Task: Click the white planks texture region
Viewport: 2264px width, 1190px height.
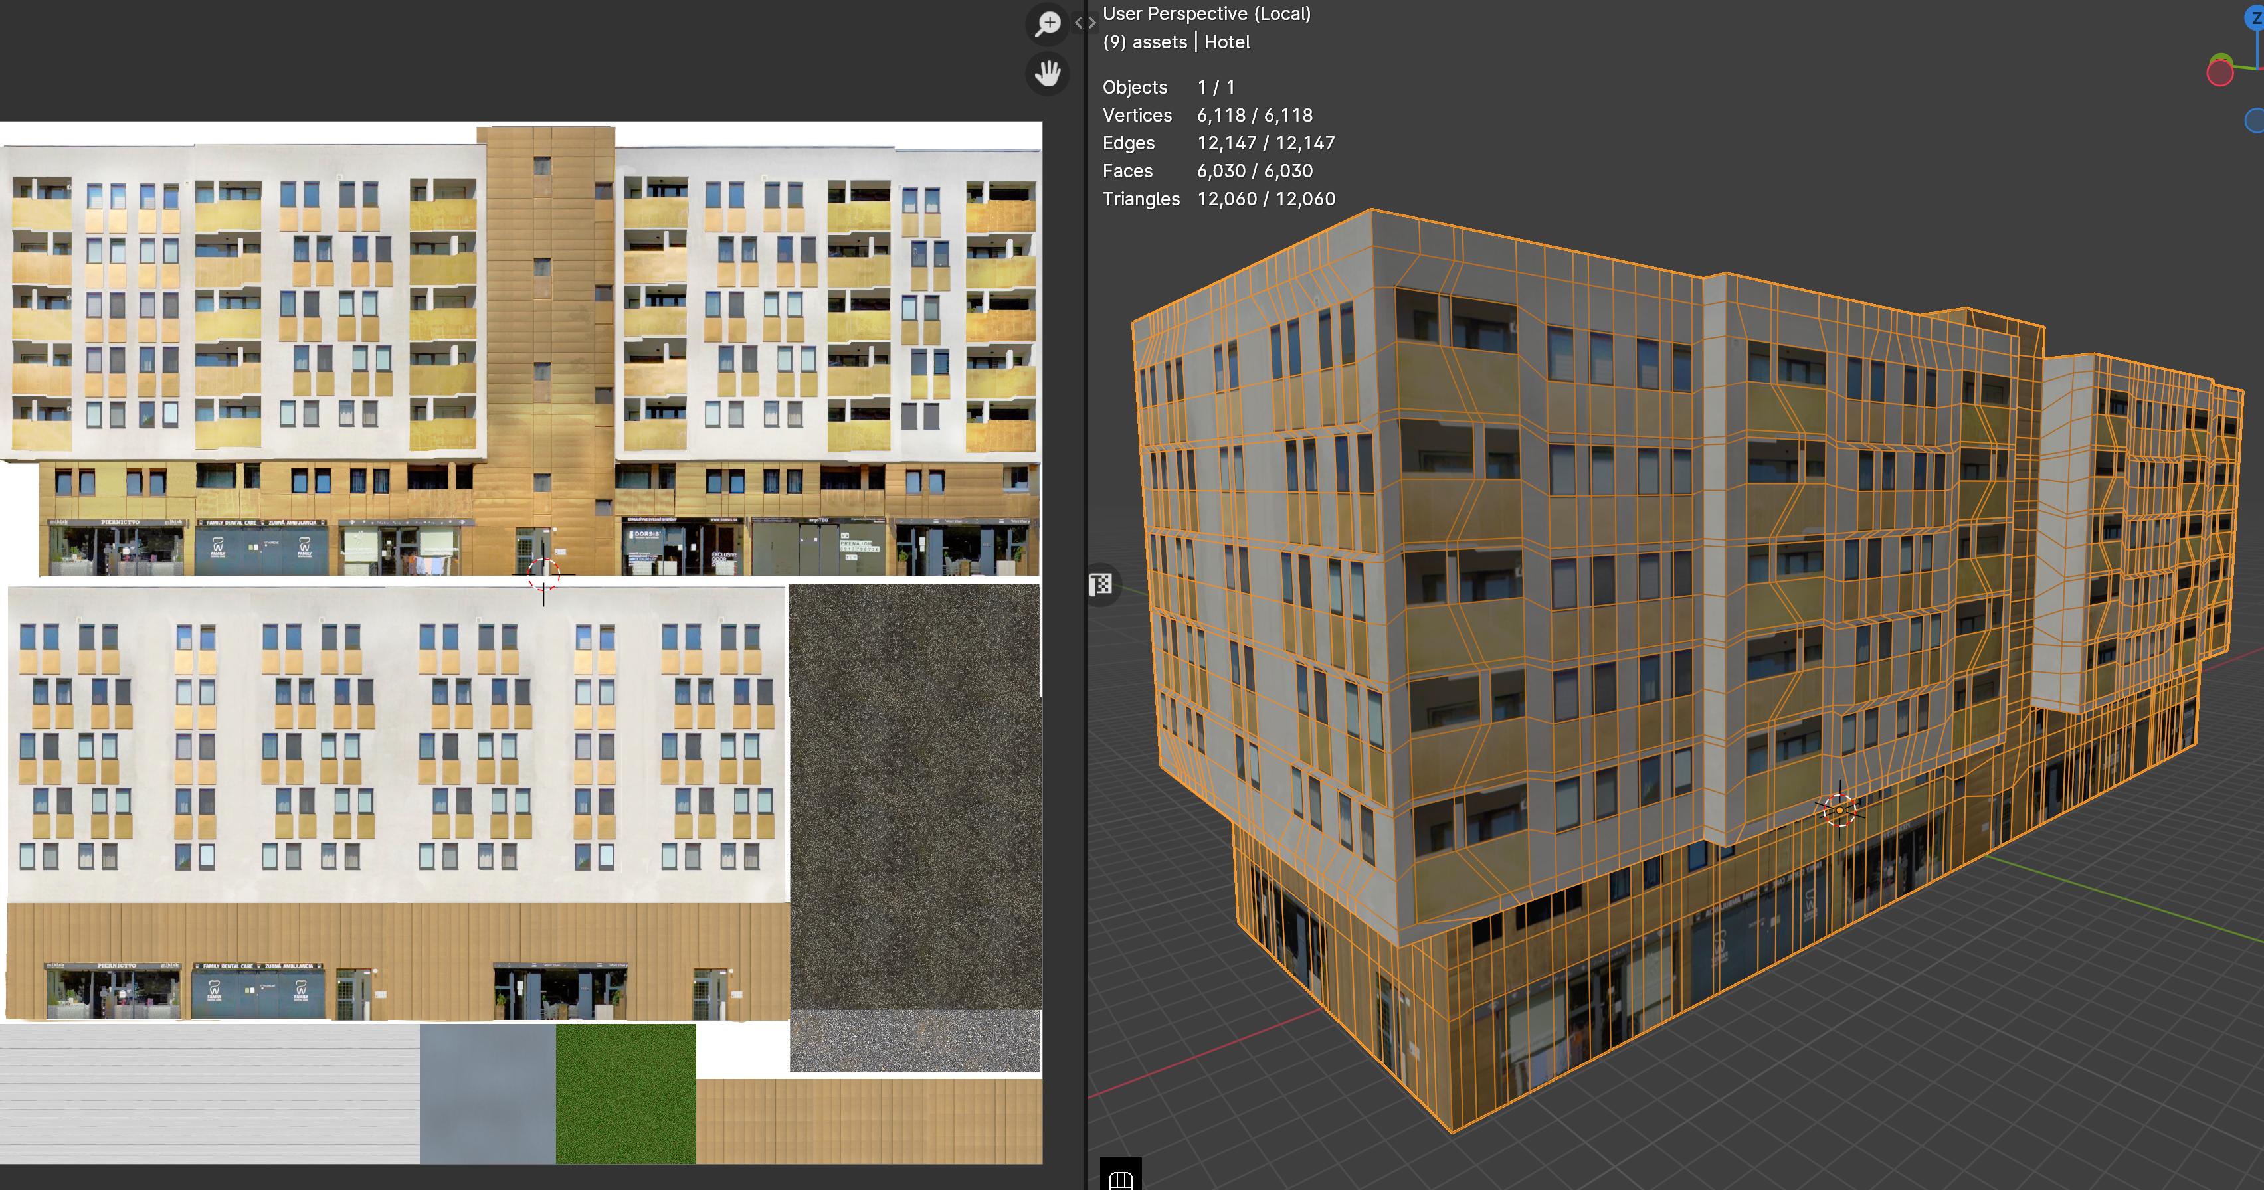Action: pyautogui.click(x=209, y=1094)
